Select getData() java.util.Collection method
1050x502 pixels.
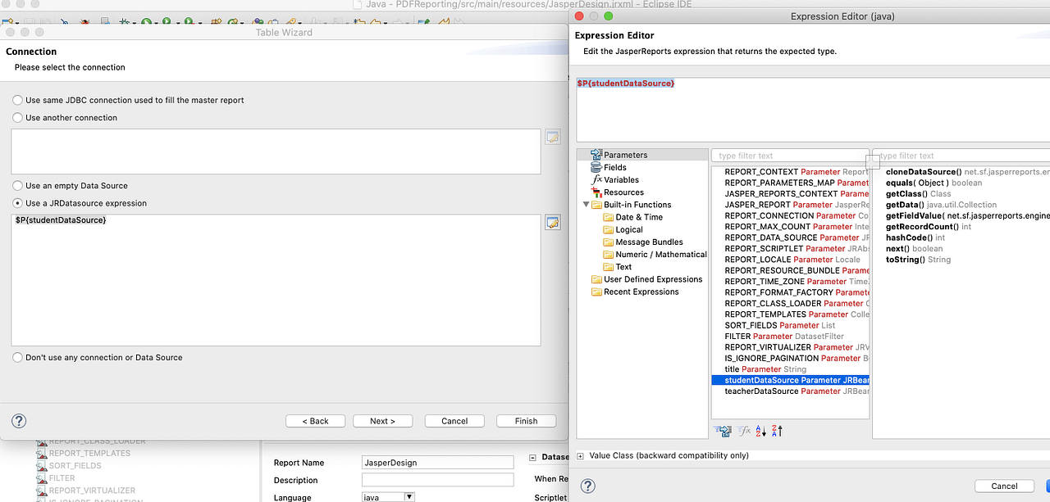pyautogui.click(x=941, y=205)
